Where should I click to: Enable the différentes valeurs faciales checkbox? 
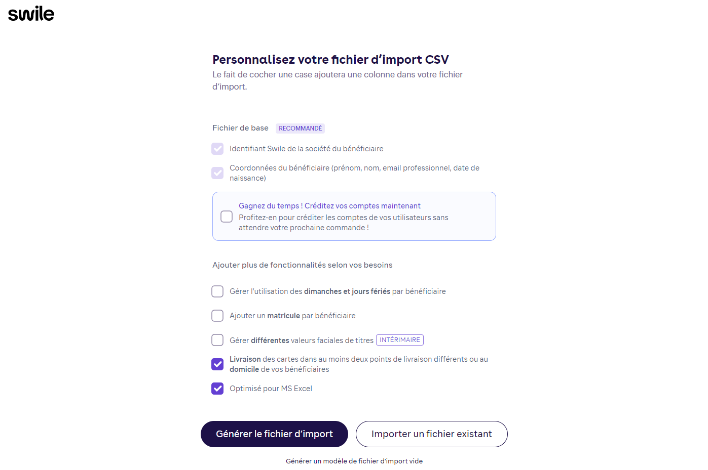point(217,340)
